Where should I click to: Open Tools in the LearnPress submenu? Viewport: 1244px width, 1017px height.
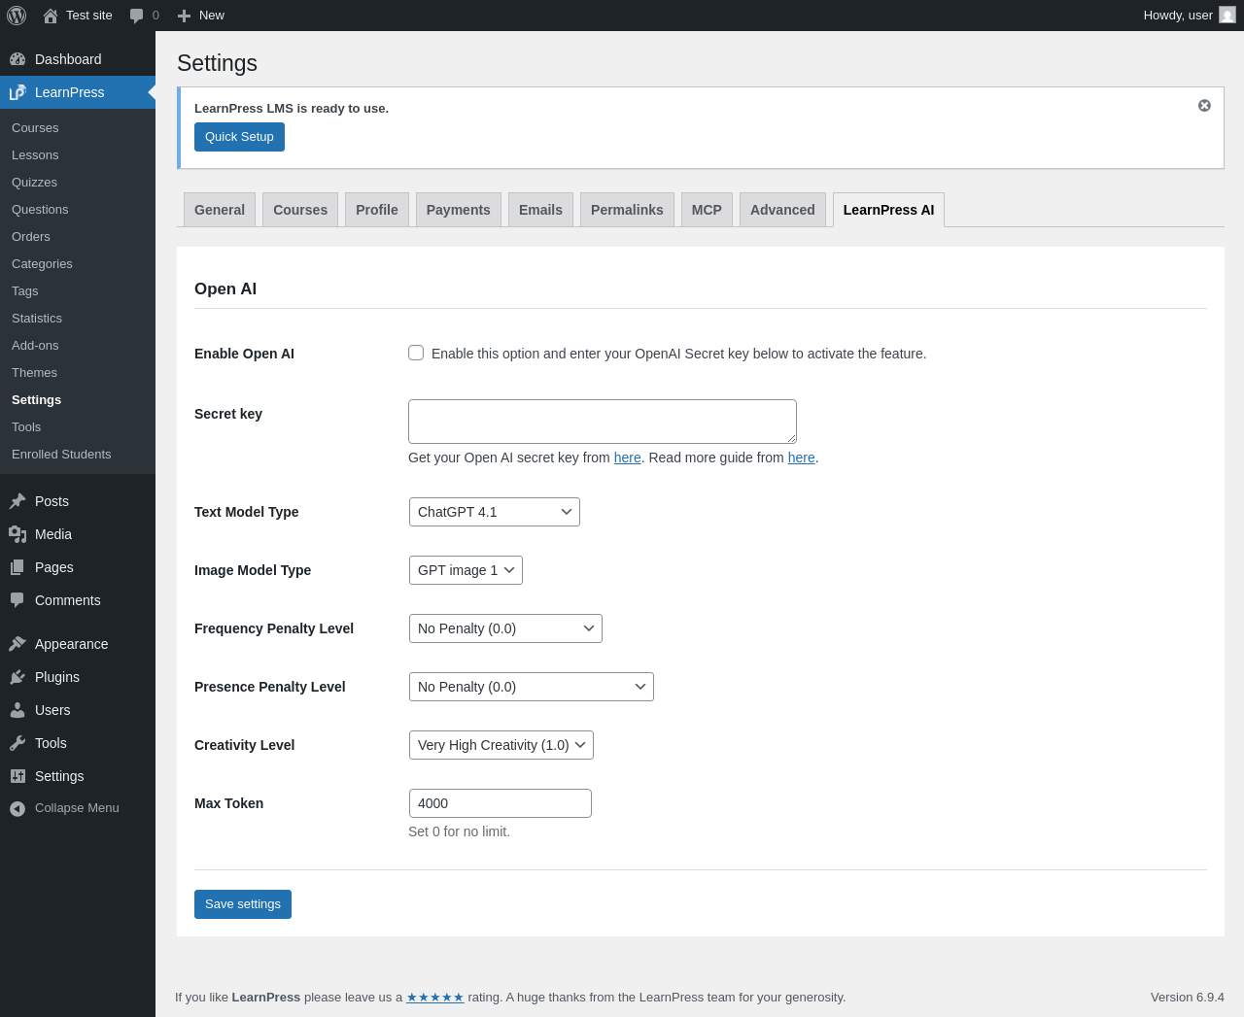tap(26, 427)
